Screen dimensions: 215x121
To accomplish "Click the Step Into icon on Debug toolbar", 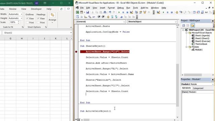I will 181,12.
